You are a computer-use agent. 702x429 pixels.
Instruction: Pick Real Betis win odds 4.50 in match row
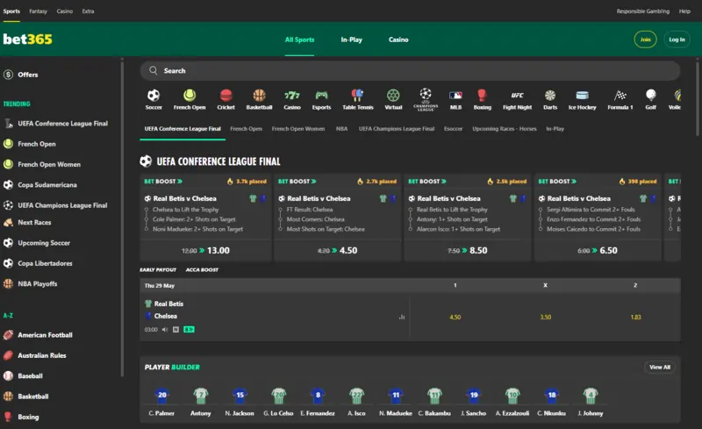tap(455, 317)
